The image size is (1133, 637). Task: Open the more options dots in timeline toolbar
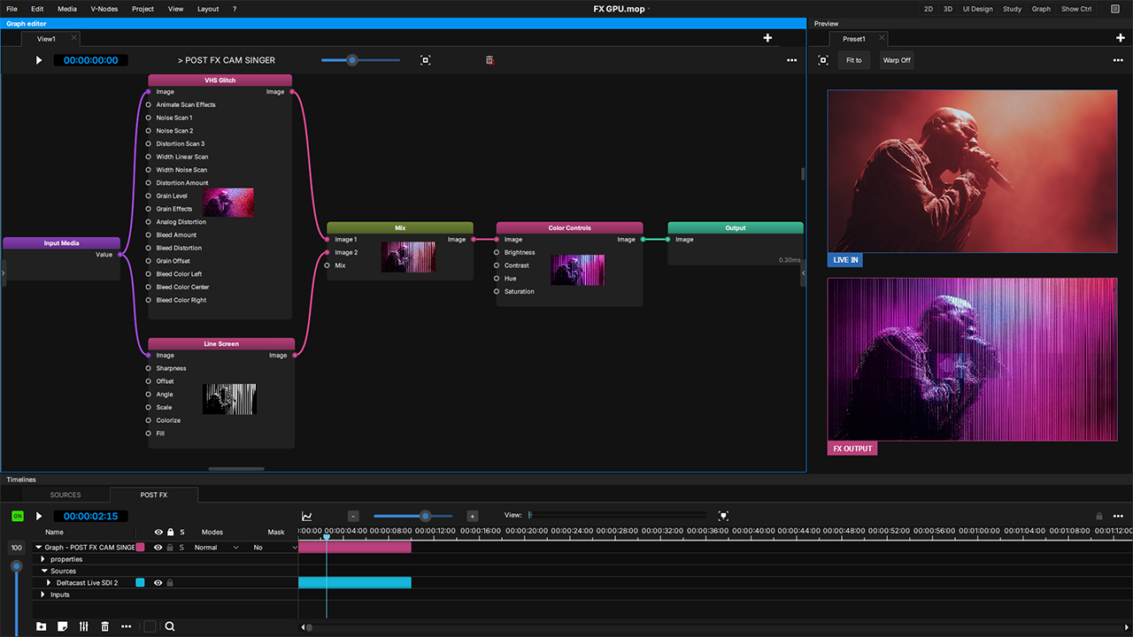point(127,626)
